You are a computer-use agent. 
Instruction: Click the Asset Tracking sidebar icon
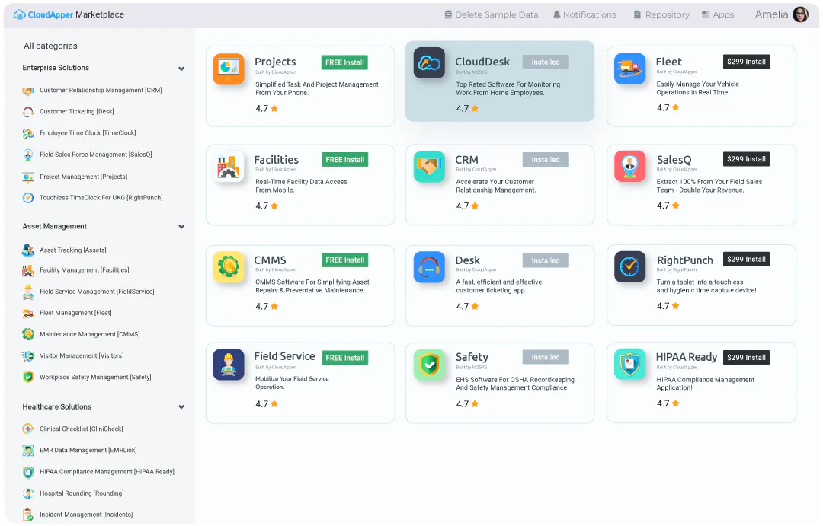tap(28, 250)
